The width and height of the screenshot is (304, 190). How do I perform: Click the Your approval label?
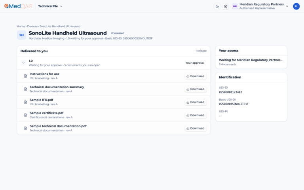tap(195, 63)
